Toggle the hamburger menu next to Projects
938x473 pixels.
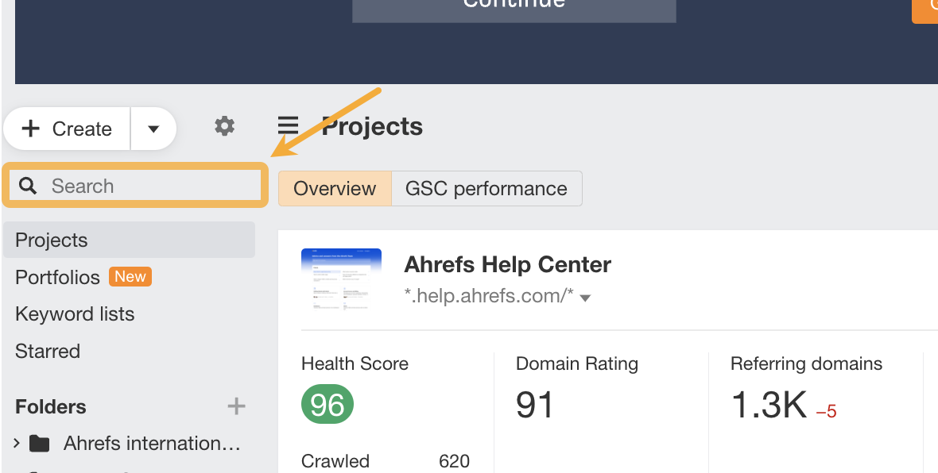point(288,126)
